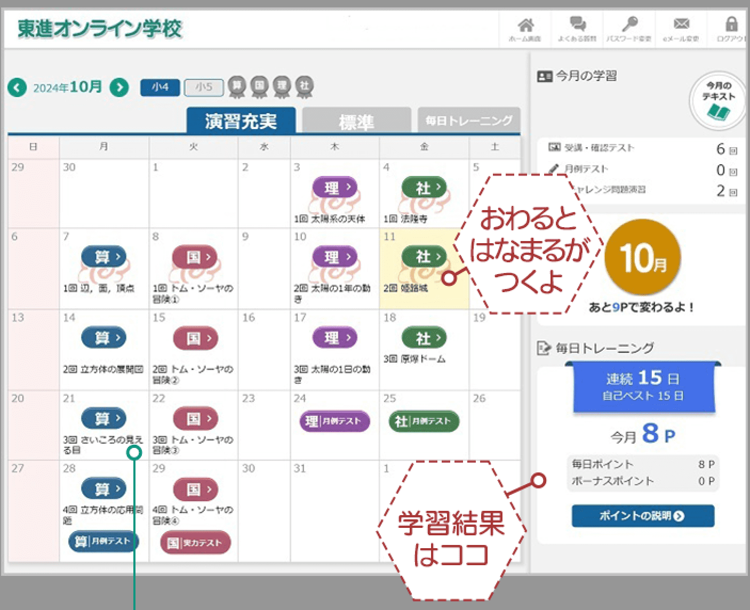Click the ポイントの説明 button
The height and width of the screenshot is (610, 750).
point(642,516)
